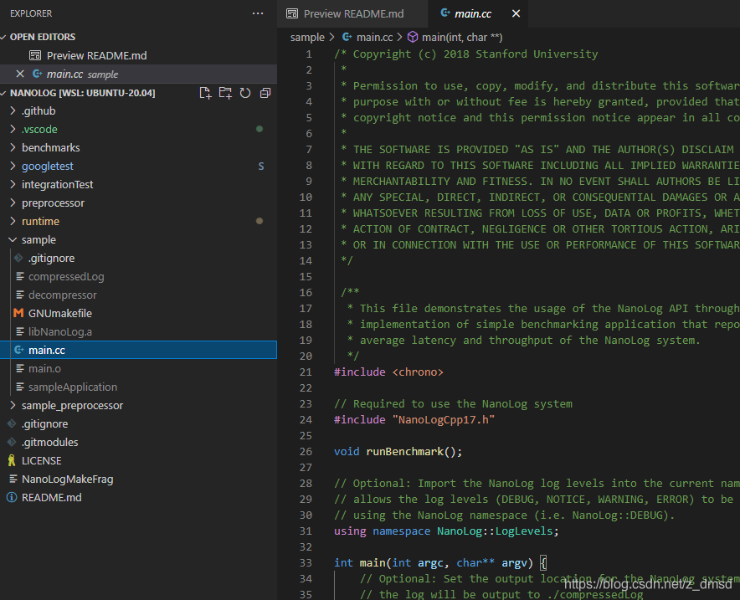Open the Explorer more actions ellipsis menu
Image resolution: width=740 pixels, height=600 pixels.
click(258, 13)
